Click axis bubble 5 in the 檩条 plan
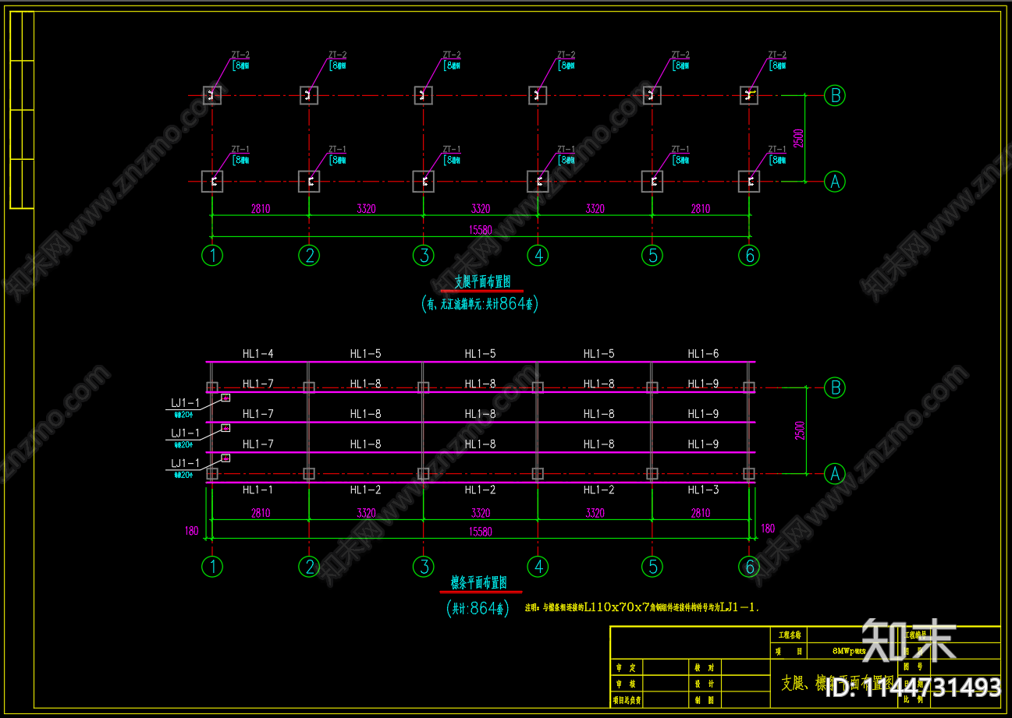The width and height of the screenshot is (1012, 718). [652, 567]
